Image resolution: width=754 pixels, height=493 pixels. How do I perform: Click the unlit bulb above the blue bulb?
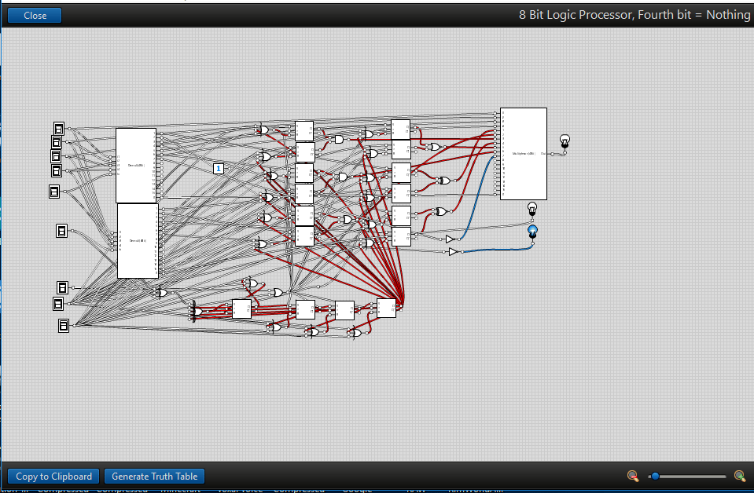(x=531, y=208)
